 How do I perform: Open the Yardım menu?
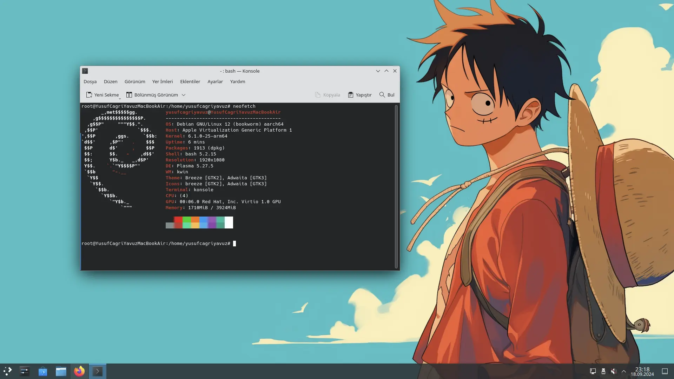238,81
